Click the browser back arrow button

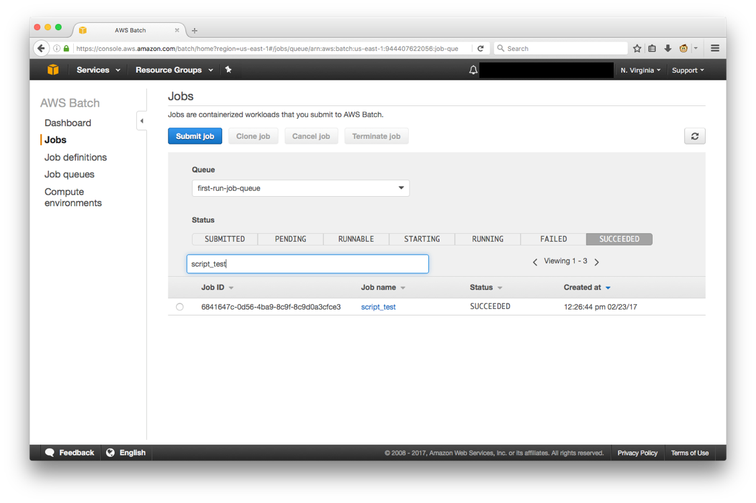click(x=42, y=48)
